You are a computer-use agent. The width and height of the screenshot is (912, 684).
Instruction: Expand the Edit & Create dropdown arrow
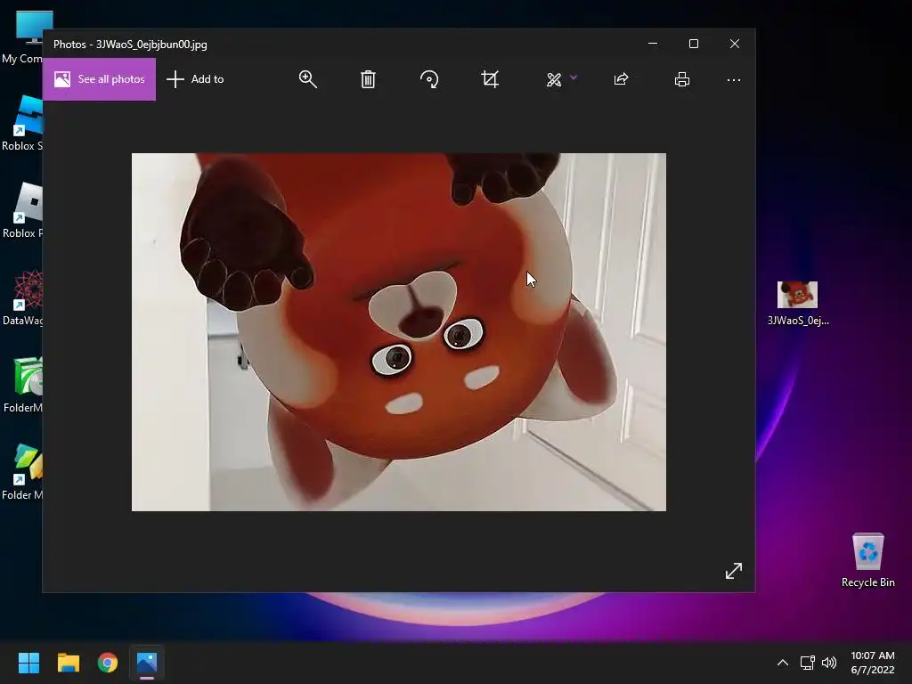tap(574, 77)
